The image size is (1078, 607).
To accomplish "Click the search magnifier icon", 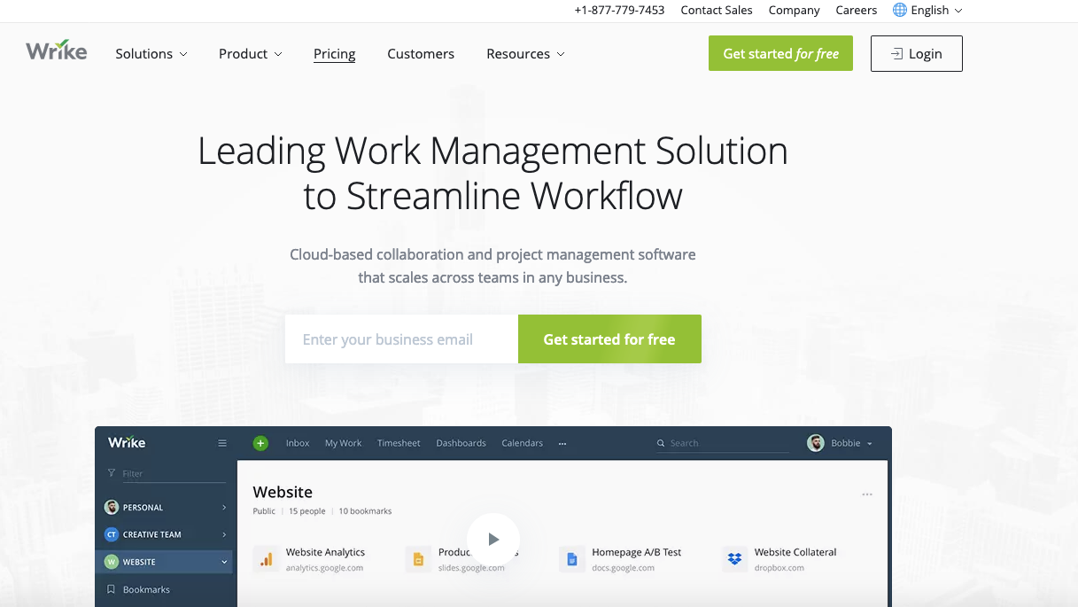I will (x=661, y=443).
